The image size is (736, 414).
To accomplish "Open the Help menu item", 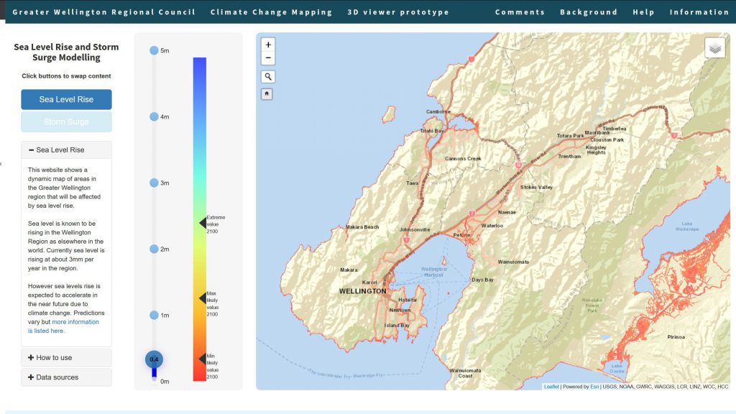I will 643,12.
